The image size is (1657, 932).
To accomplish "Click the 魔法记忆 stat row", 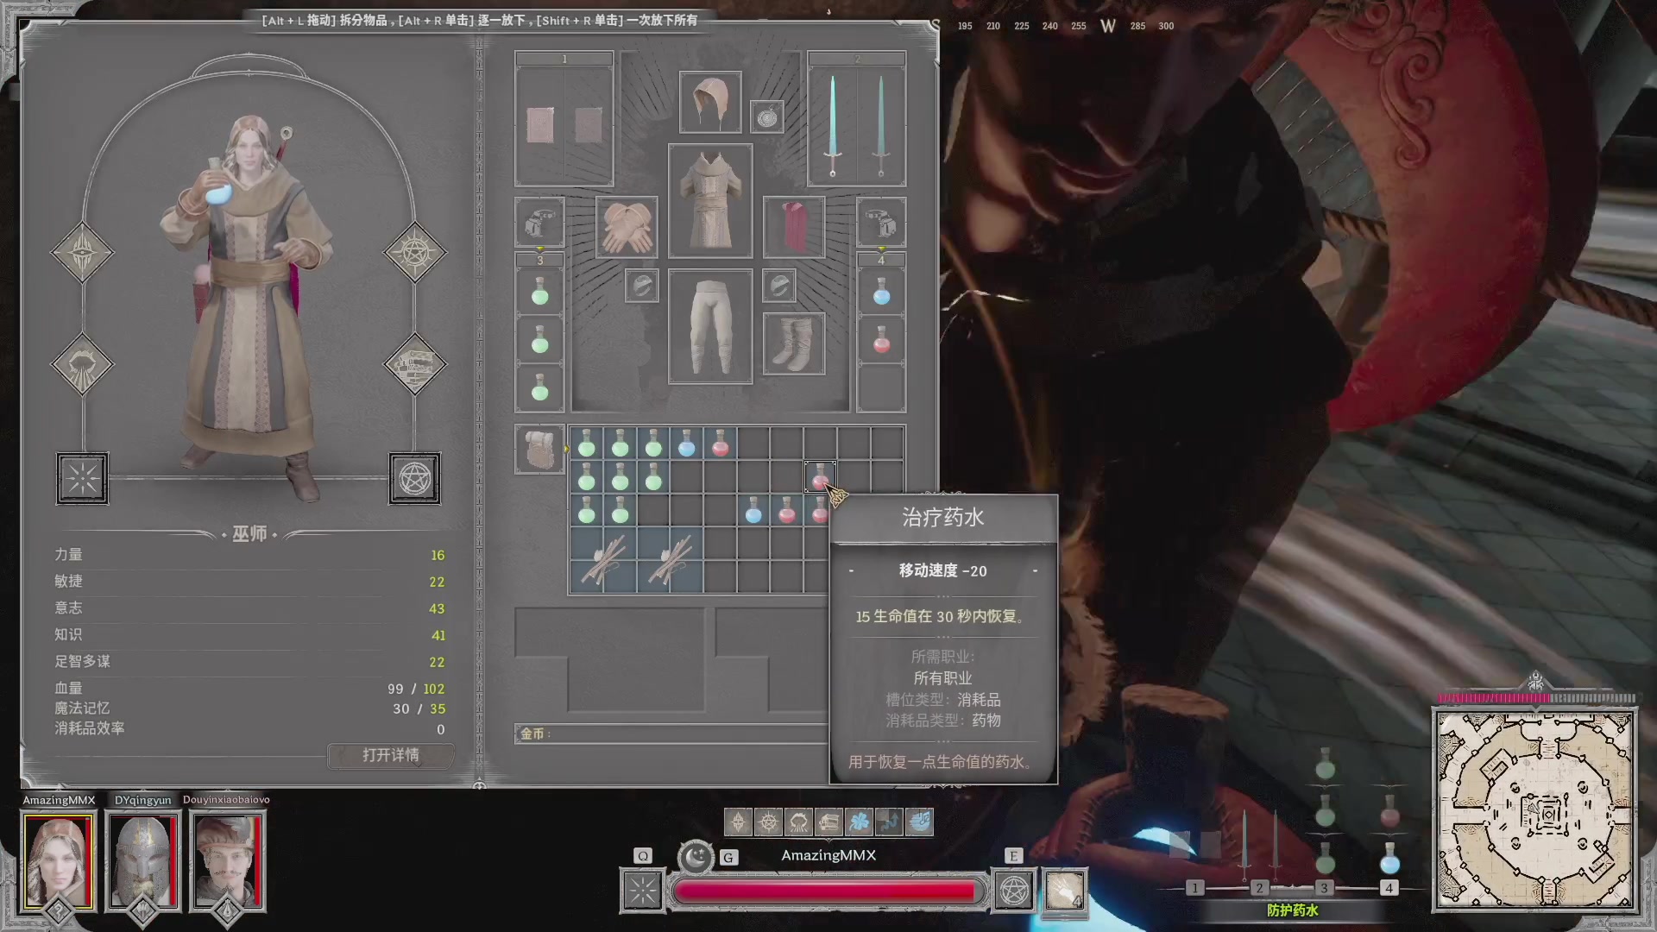I will coord(249,708).
